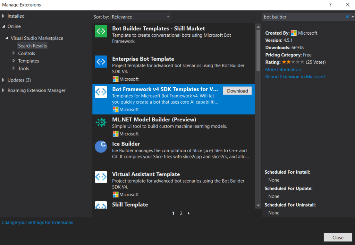The width and height of the screenshot is (355, 245).
Task: Clear the search box with X icon
Action: pyautogui.click(x=347, y=17)
